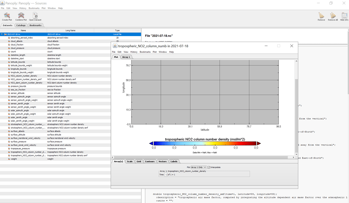Open the Plot menu in the plot window
The image size is (349, 203).
click(x=154, y=52)
